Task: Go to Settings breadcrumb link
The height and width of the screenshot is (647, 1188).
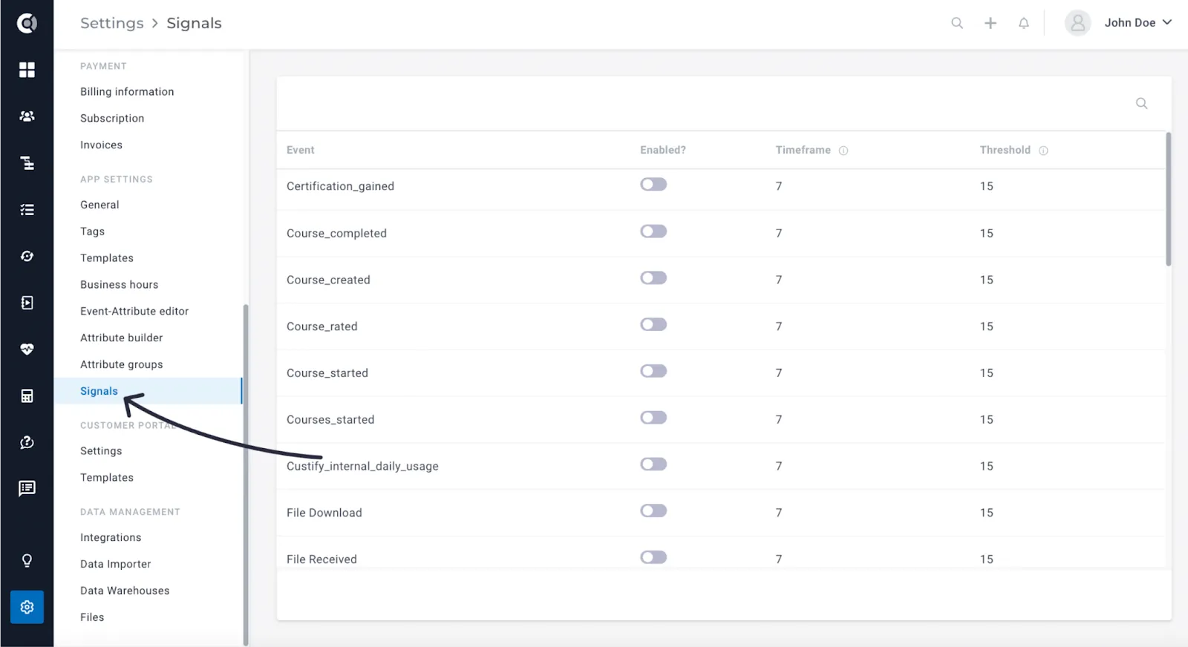Action: pyautogui.click(x=112, y=23)
